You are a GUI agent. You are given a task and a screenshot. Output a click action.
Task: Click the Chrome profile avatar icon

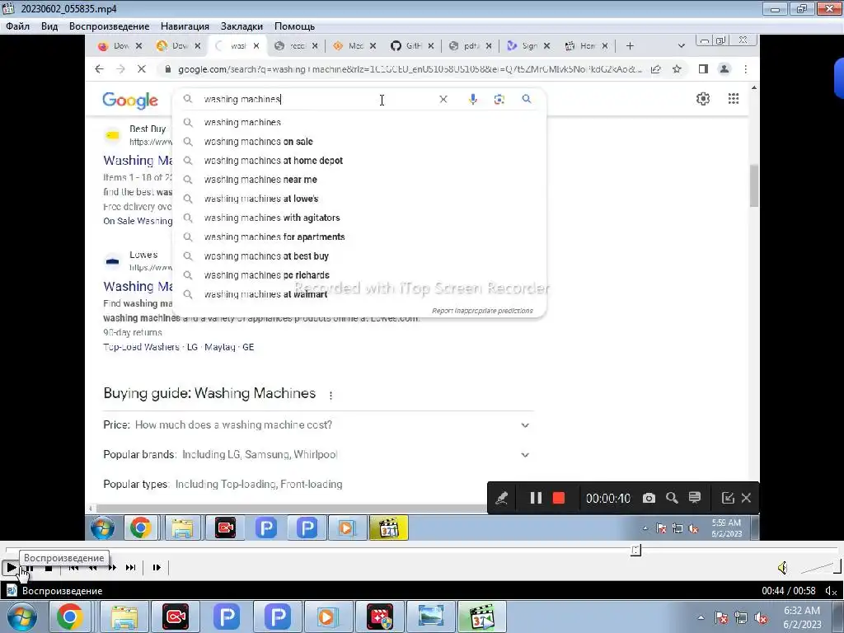724,69
